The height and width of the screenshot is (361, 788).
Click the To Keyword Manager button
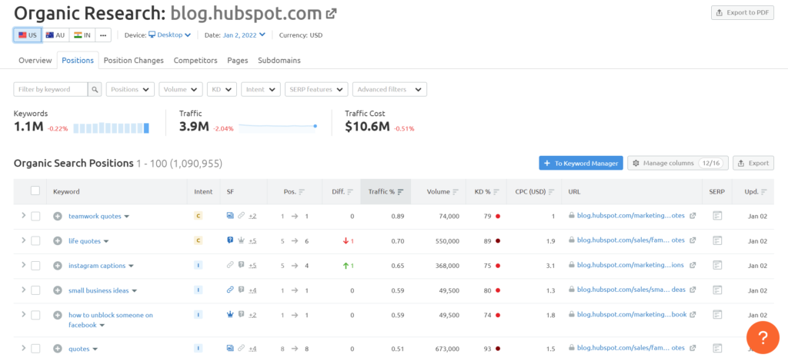click(x=581, y=163)
